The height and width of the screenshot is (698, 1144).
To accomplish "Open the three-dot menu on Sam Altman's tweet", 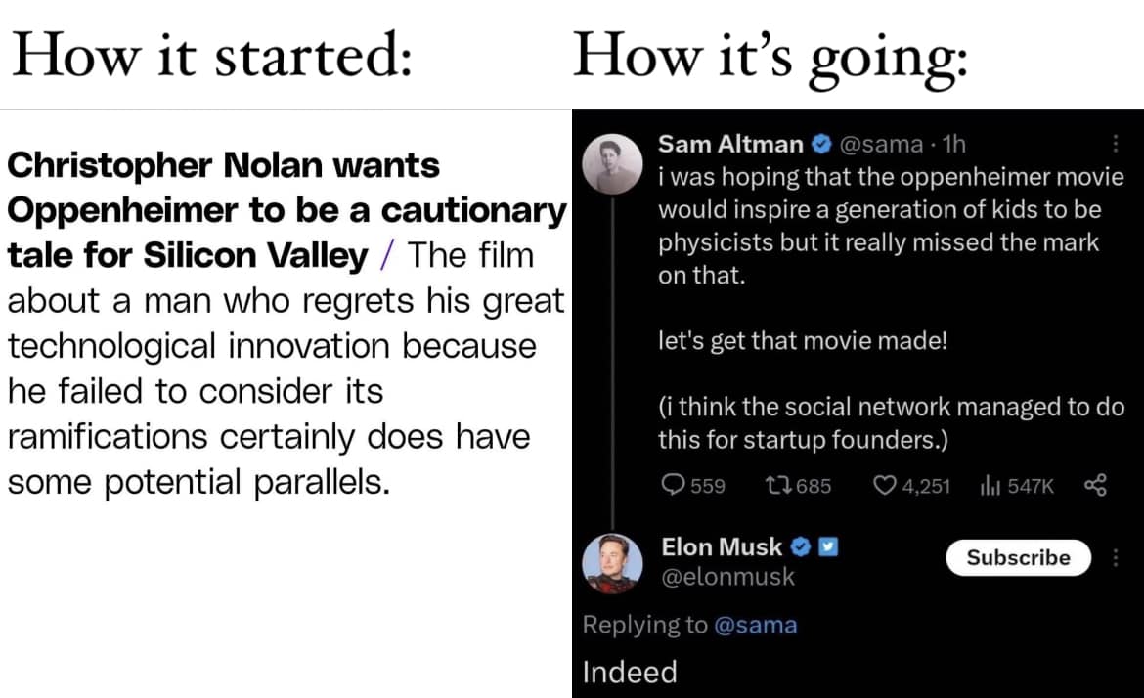I will [x=1114, y=143].
